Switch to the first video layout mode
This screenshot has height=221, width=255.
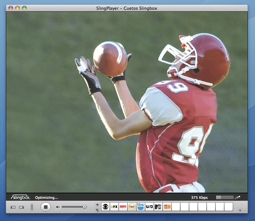pyautogui.click(x=13, y=207)
